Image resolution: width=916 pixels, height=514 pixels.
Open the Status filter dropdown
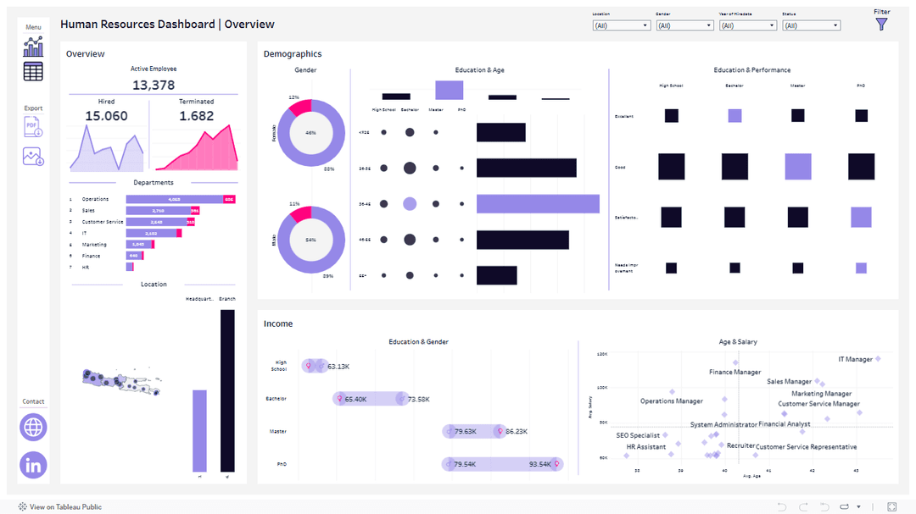pyautogui.click(x=811, y=25)
